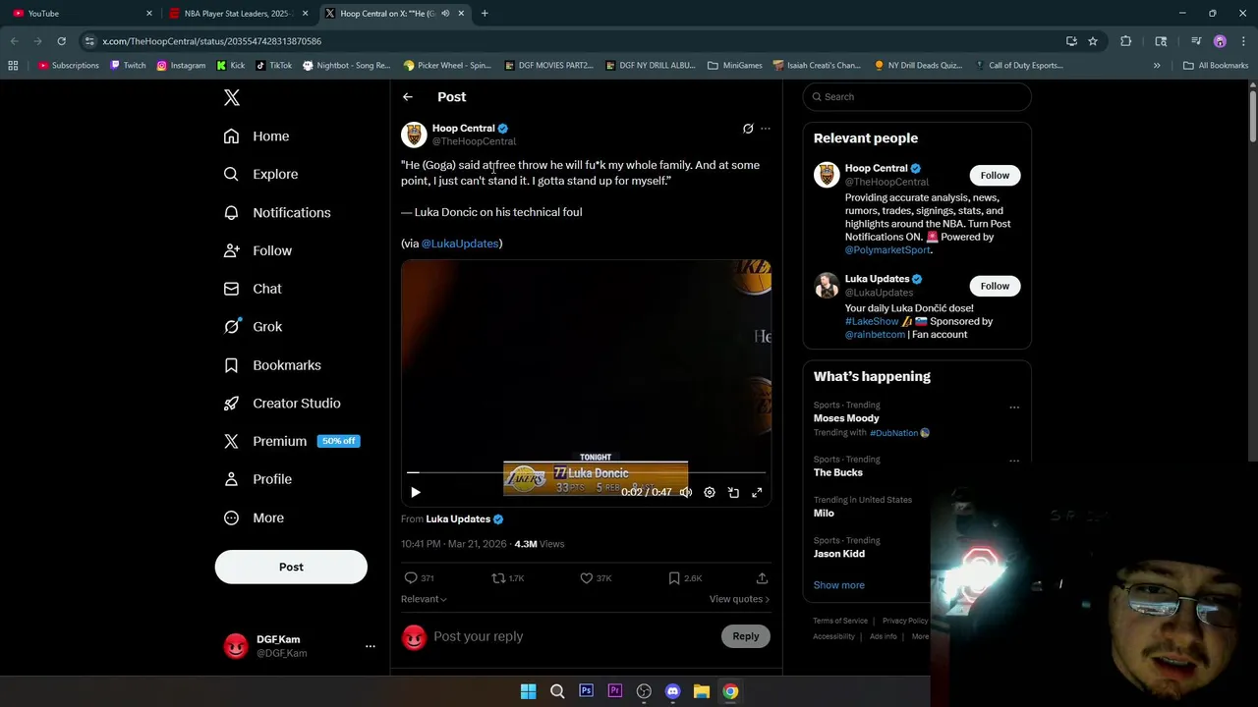The width and height of the screenshot is (1258, 707).
Task: Follow Luka Updates in Relevant people
Action: click(x=995, y=286)
